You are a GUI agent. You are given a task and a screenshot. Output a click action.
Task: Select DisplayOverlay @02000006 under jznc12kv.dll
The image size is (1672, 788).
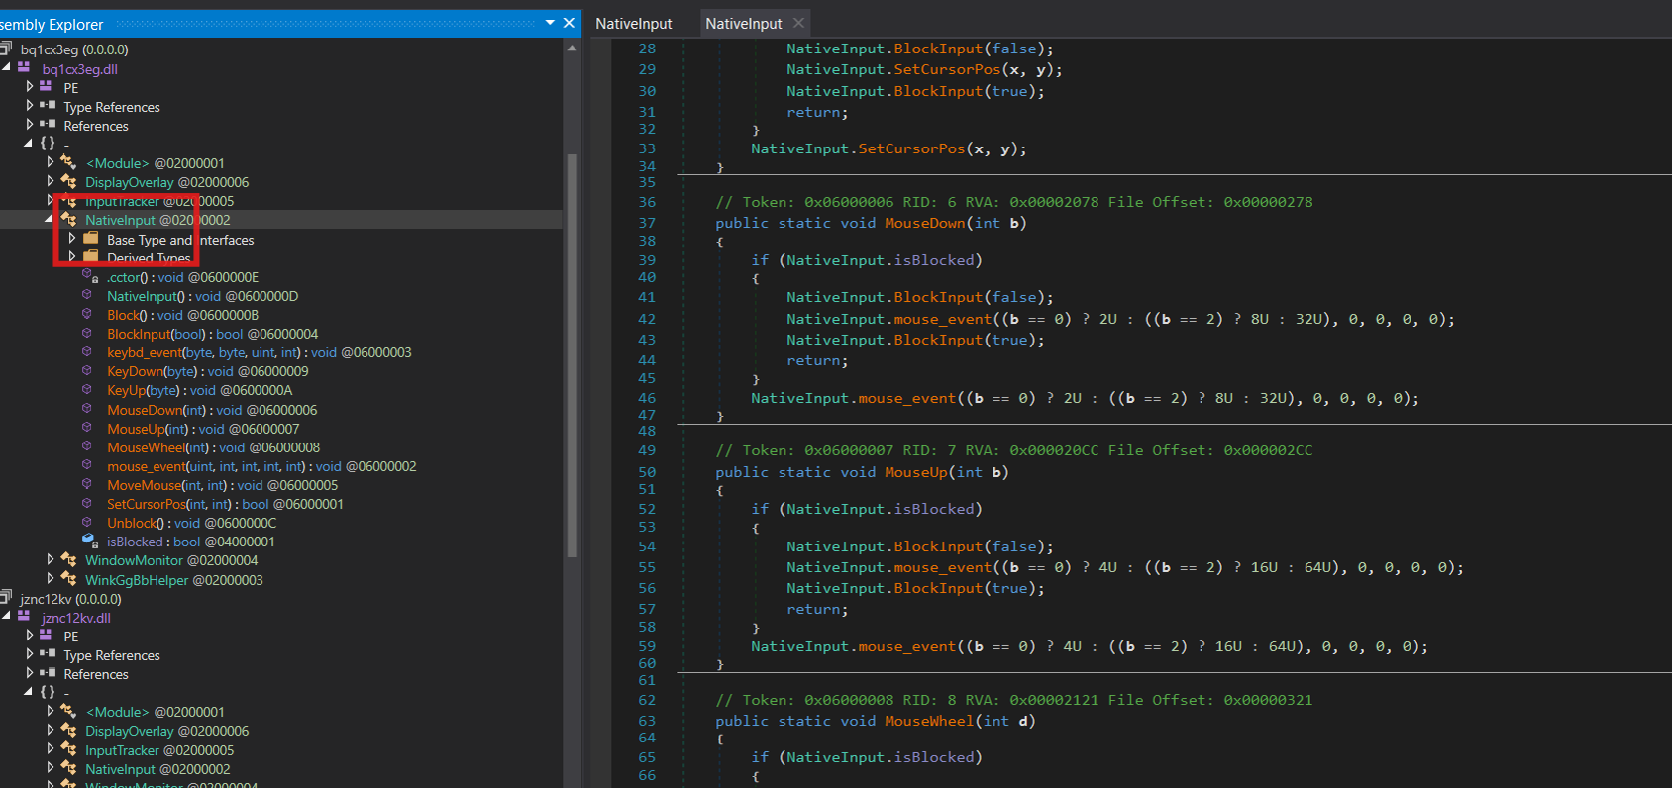[x=166, y=731]
